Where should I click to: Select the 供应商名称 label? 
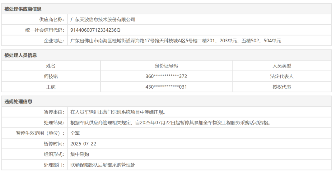coord(52,20)
